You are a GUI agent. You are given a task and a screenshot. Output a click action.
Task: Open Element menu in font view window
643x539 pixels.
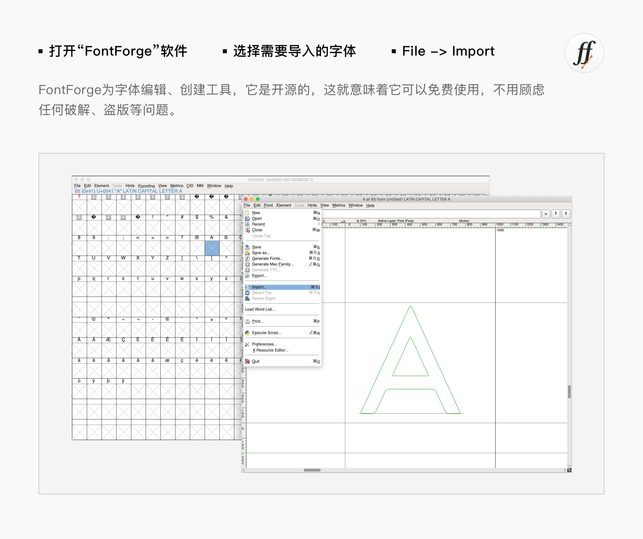tap(101, 186)
